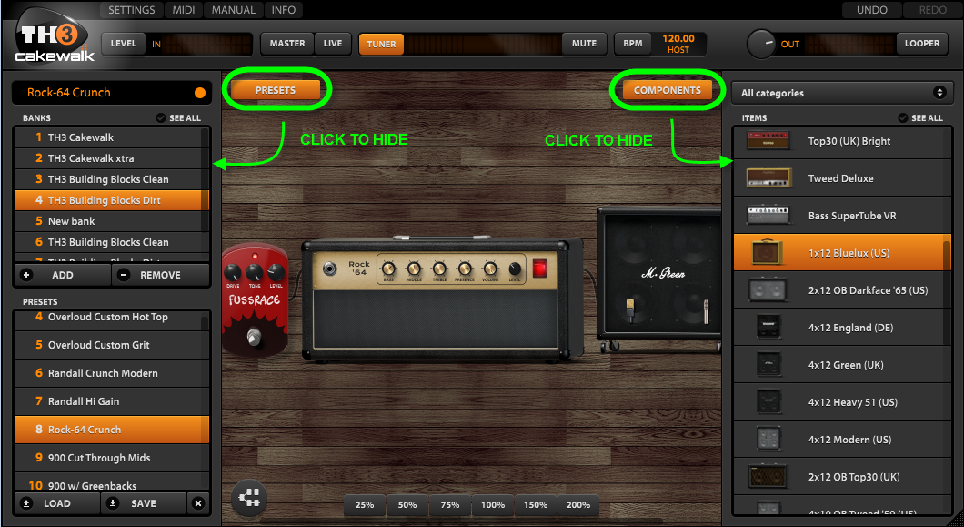Toggle the TUNER button
Viewport: 964px width, 527px height.
point(381,44)
